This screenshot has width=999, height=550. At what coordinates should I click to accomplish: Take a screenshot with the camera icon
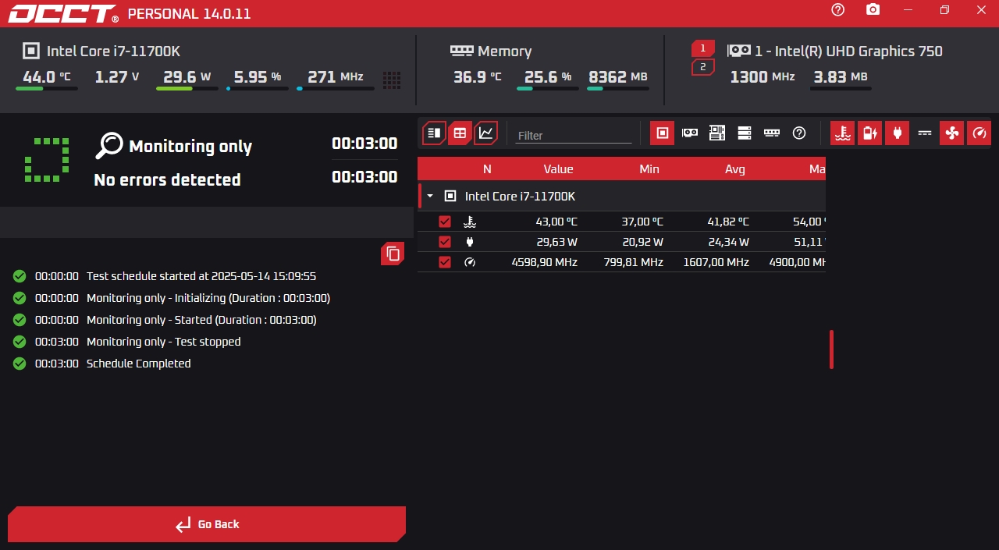coord(873,9)
